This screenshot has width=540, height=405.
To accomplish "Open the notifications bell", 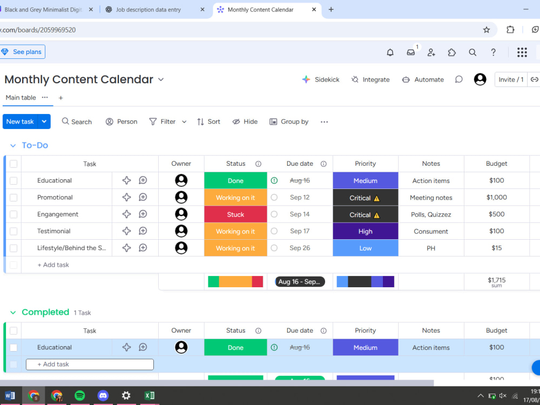I will coord(390,52).
